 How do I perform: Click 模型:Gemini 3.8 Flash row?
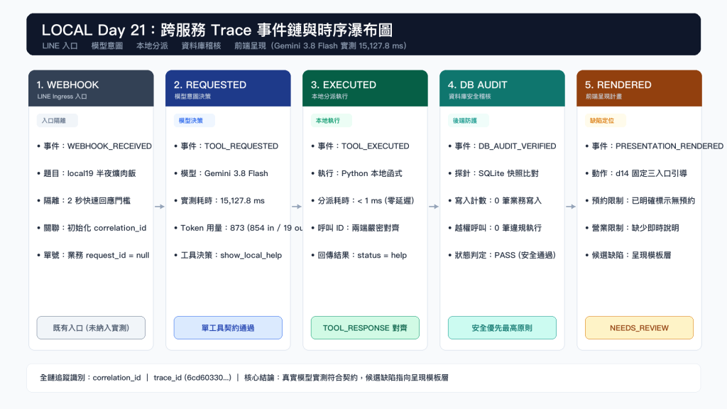222,173
